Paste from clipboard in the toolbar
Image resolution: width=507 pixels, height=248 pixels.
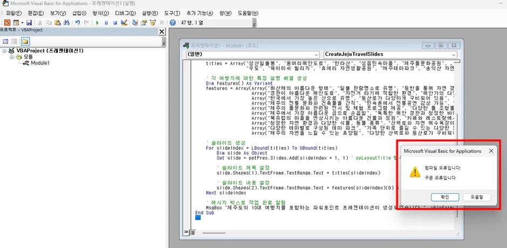pos(58,23)
